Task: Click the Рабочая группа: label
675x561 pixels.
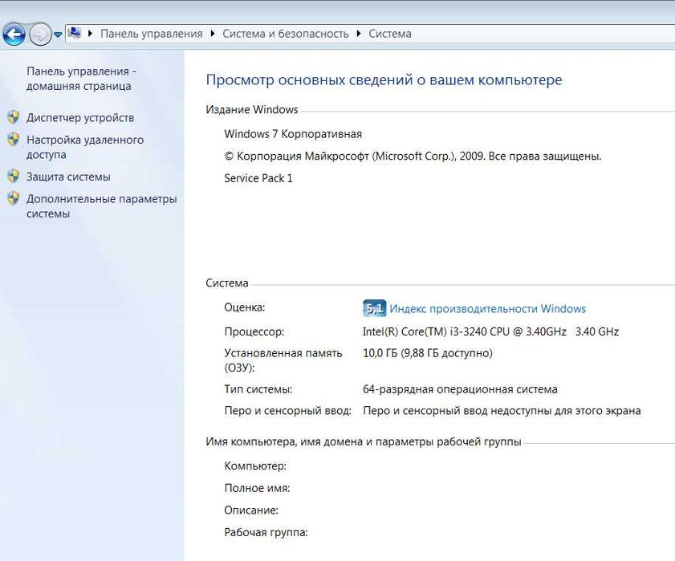Action: (266, 532)
